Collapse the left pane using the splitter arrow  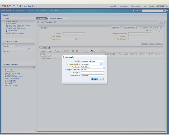click(36, 129)
